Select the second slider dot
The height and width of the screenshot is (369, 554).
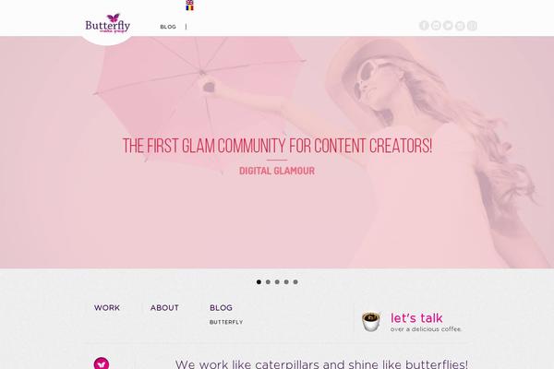(x=268, y=281)
